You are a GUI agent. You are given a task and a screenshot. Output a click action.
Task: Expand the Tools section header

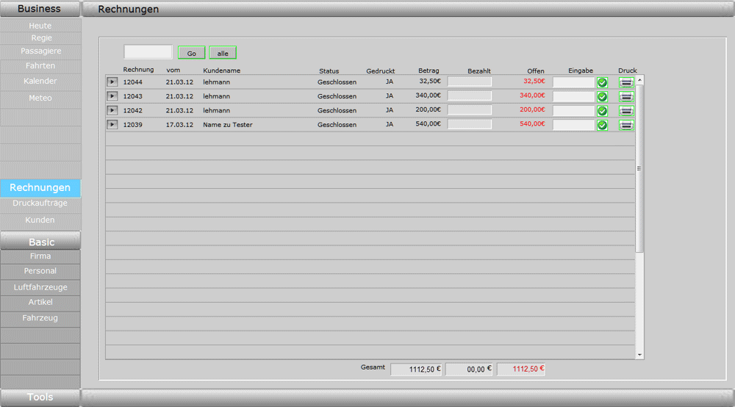pyautogui.click(x=40, y=397)
